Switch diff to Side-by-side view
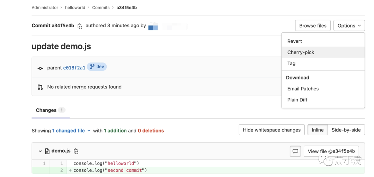 tap(346, 130)
